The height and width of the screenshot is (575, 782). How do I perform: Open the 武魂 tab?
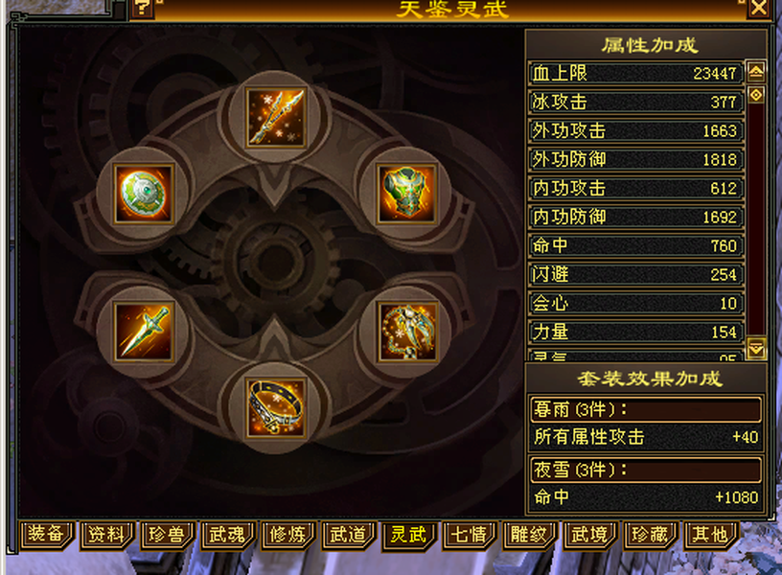tap(227, 535)
